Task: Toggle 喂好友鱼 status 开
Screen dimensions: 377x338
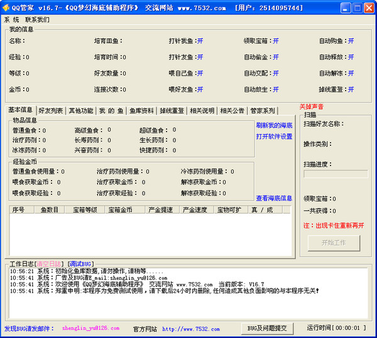Action: (x=200, y=89)
